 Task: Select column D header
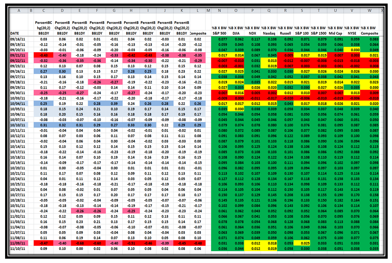click(x=62, y=11)
